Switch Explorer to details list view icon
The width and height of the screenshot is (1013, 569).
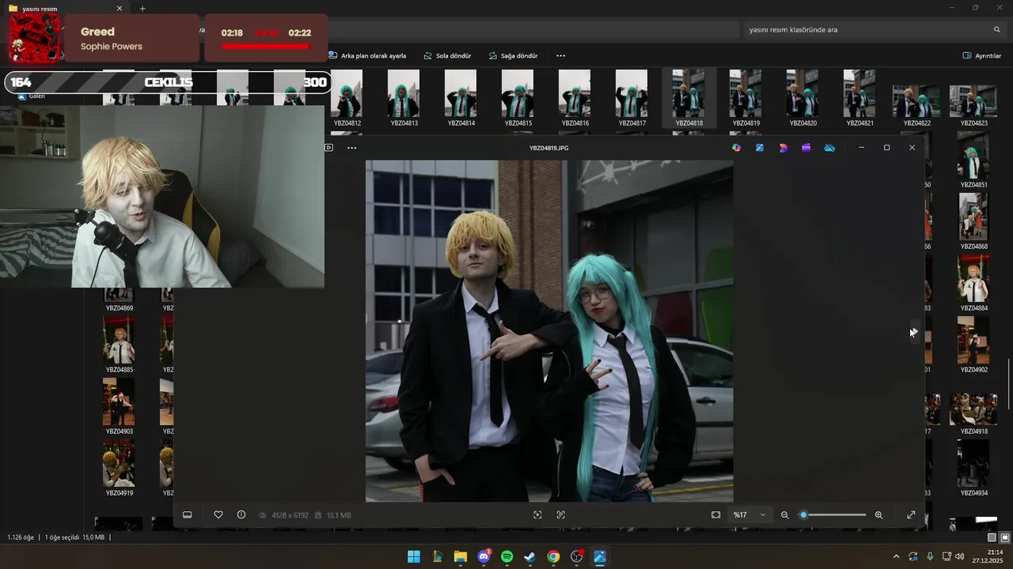992,537
